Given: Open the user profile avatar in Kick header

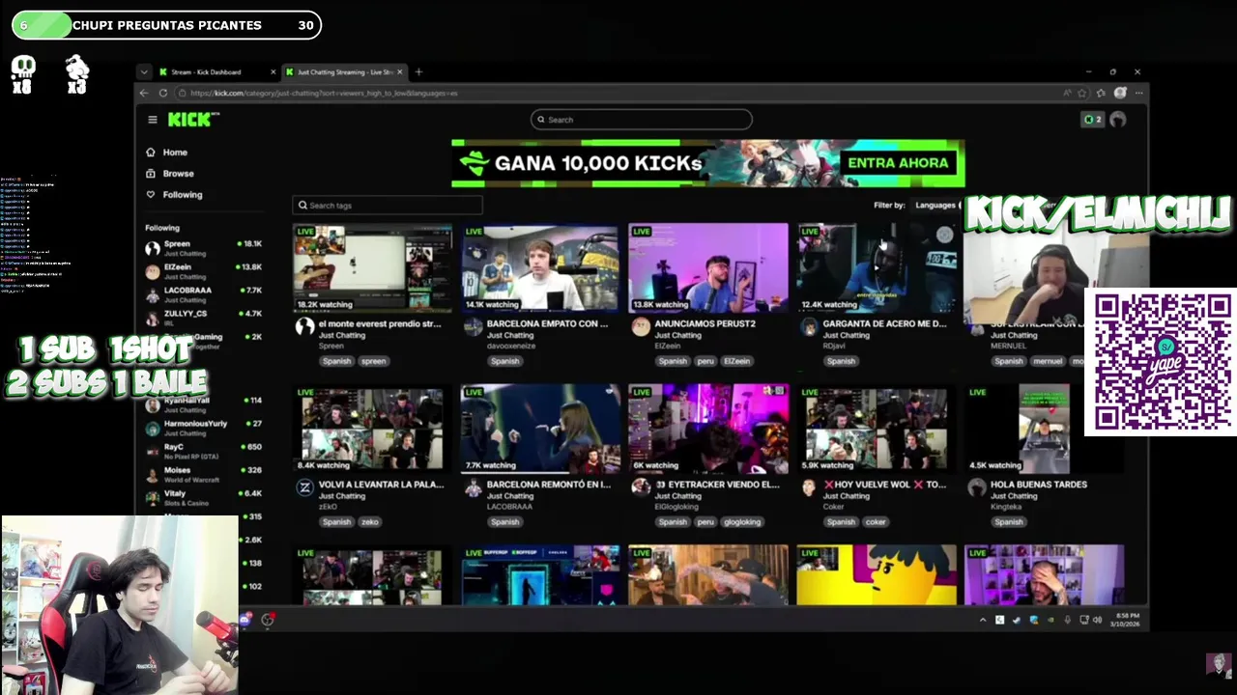Looking at the screenshot, I should tap(1118, 120).
